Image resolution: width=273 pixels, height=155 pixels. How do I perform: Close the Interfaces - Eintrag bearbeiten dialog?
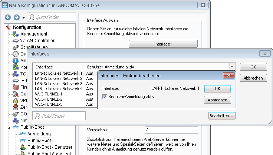(226, 75)
